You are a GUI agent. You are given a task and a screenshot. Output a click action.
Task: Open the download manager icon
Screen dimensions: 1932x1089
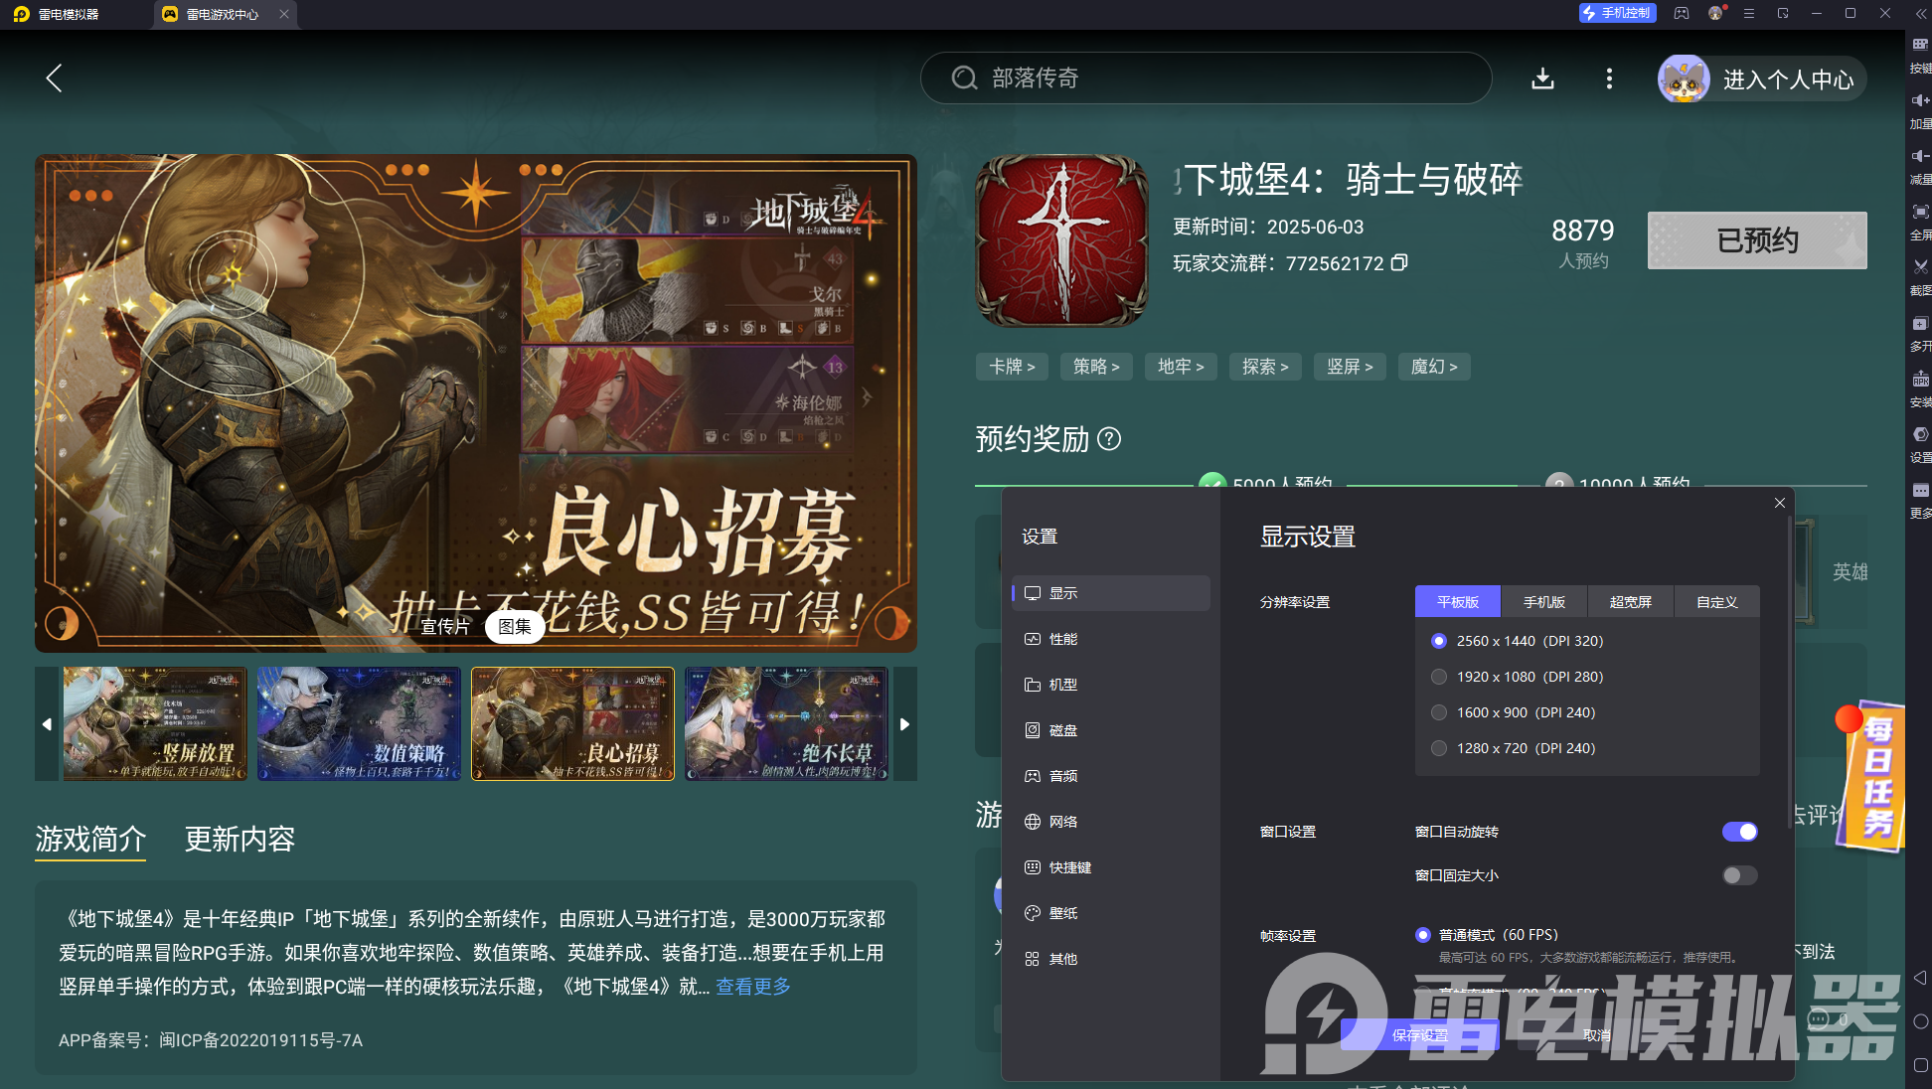point(1542,78)
